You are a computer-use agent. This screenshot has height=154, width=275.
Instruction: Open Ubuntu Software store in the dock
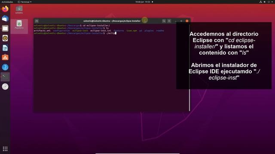click(5, 57)
